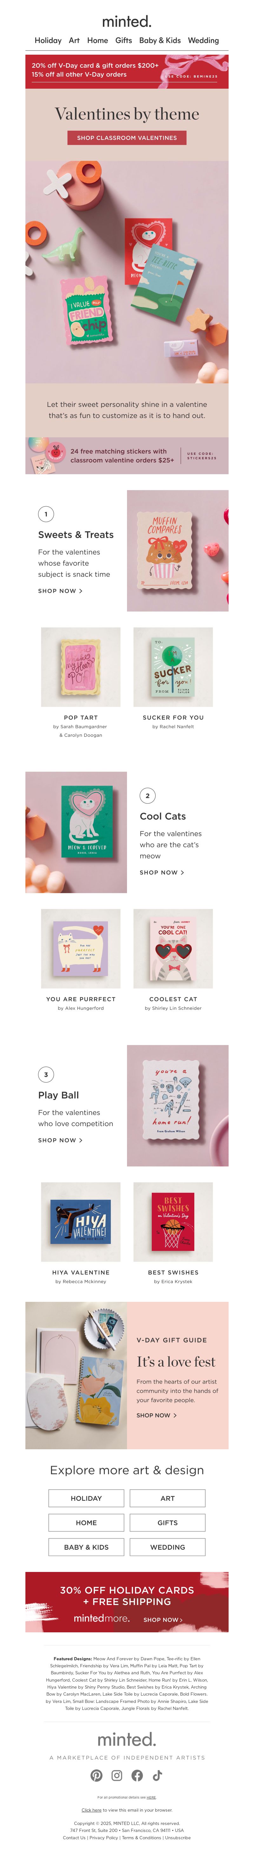
Task: Open the Pop Tart card thumbnail
Action: (80, 667)
